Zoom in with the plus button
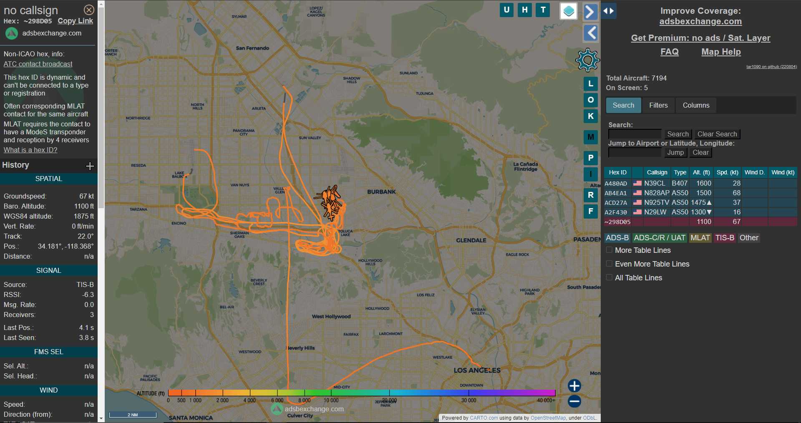801x423 pixels. 574,385
